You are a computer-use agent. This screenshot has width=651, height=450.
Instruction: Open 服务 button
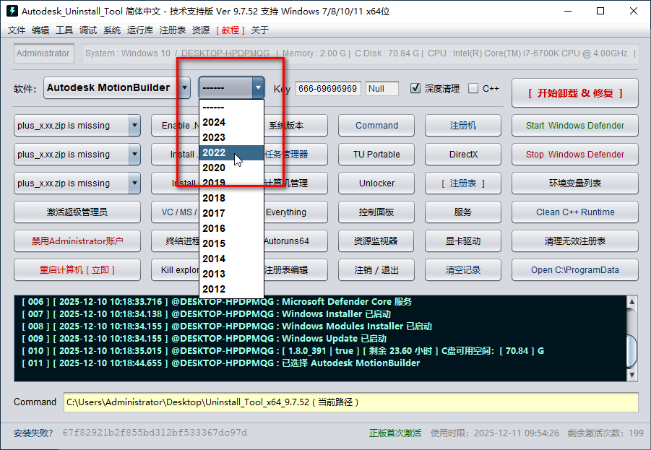pyautogui.click(x=463, y=212)
